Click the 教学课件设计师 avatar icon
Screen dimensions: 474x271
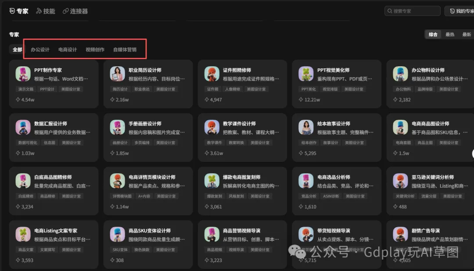click(x=212, y=128)
